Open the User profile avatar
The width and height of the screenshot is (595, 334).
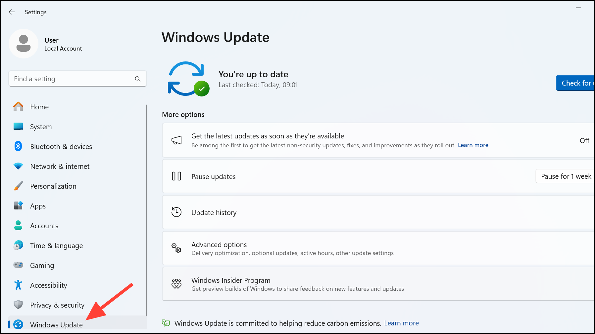pos(24,44)
